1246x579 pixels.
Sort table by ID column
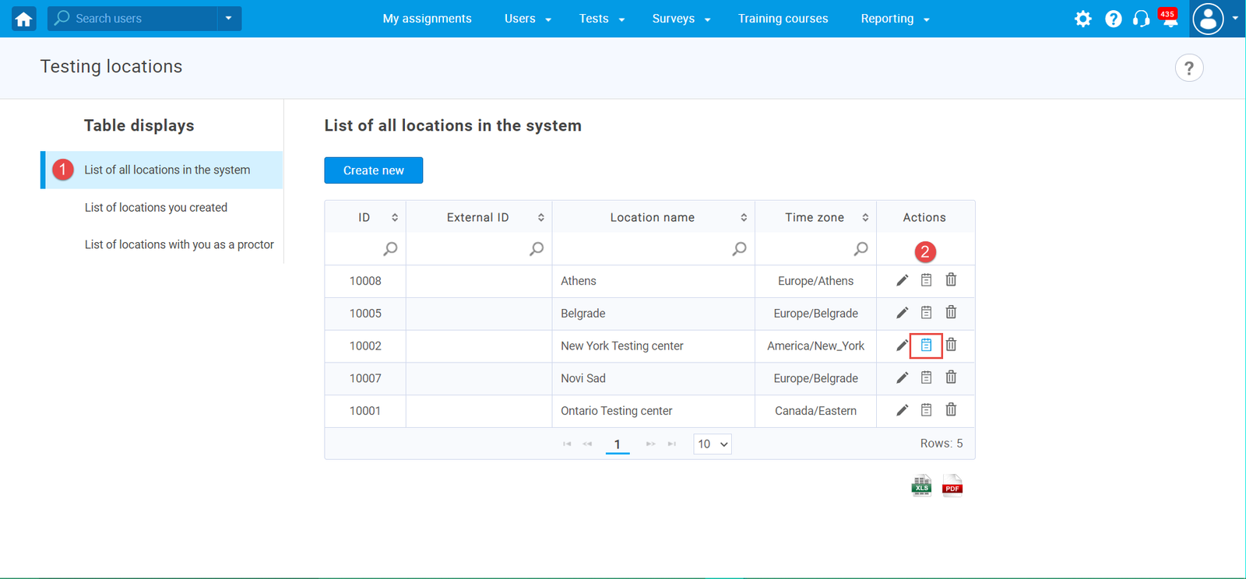coord(395,218)
